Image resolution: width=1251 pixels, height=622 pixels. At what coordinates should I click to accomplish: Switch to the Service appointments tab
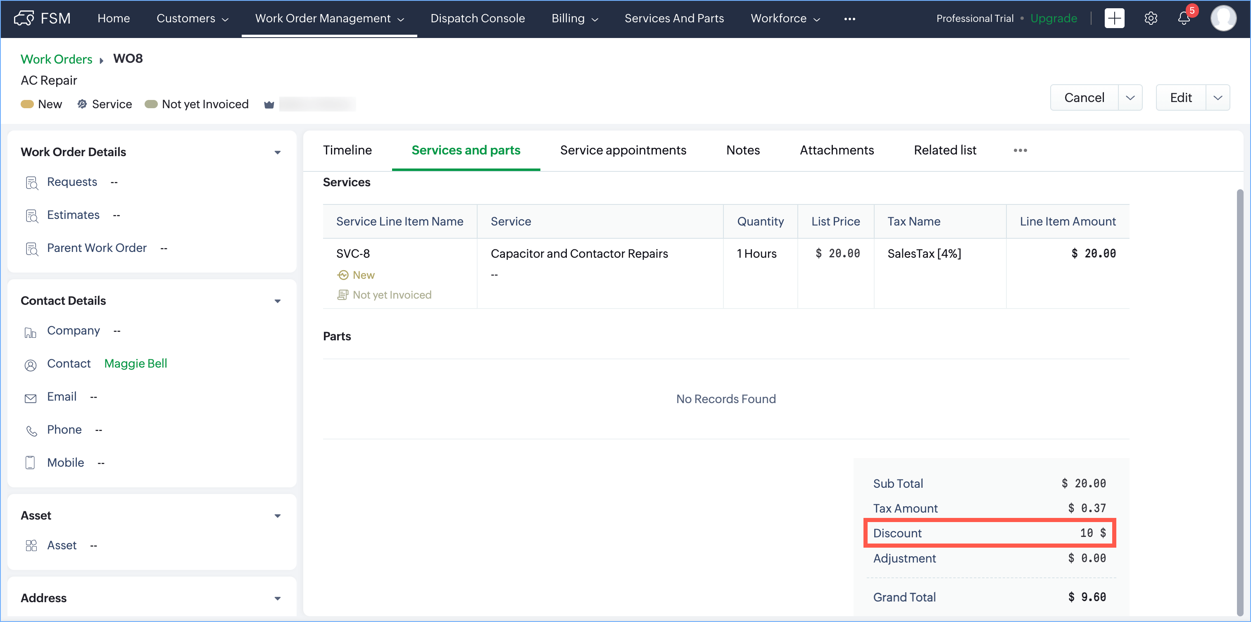point(623,150)
